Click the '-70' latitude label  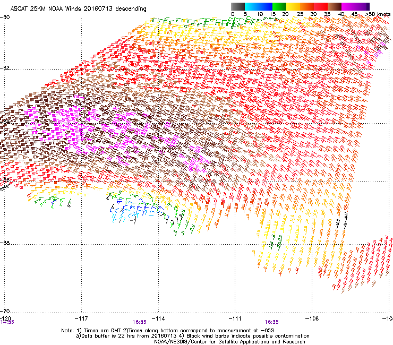tap(5, 311)
